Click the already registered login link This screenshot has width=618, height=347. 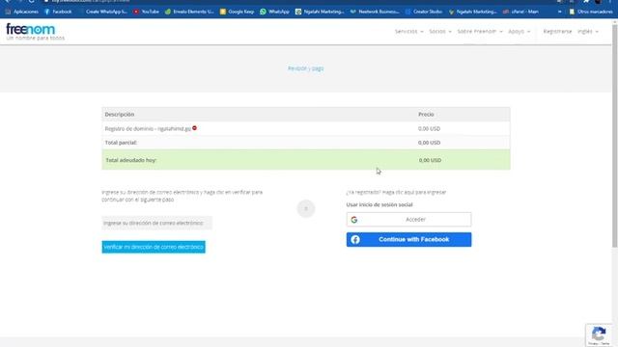point(396,192)
